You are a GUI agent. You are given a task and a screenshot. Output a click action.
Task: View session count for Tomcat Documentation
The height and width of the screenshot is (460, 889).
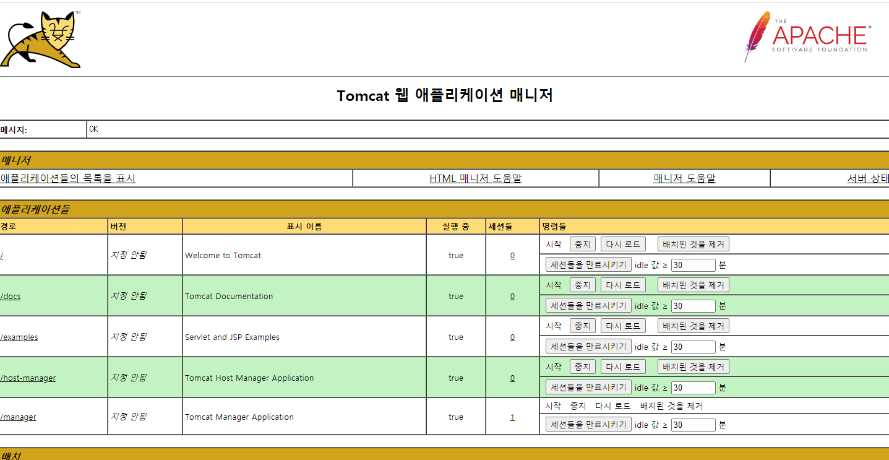pos(512,296)
